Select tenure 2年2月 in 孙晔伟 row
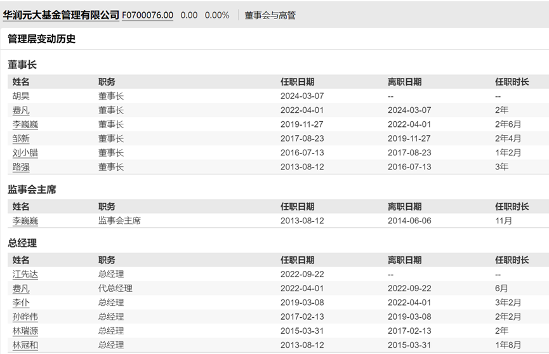Image resolution: width=549 pixels, height=354 pixels. 508,317
